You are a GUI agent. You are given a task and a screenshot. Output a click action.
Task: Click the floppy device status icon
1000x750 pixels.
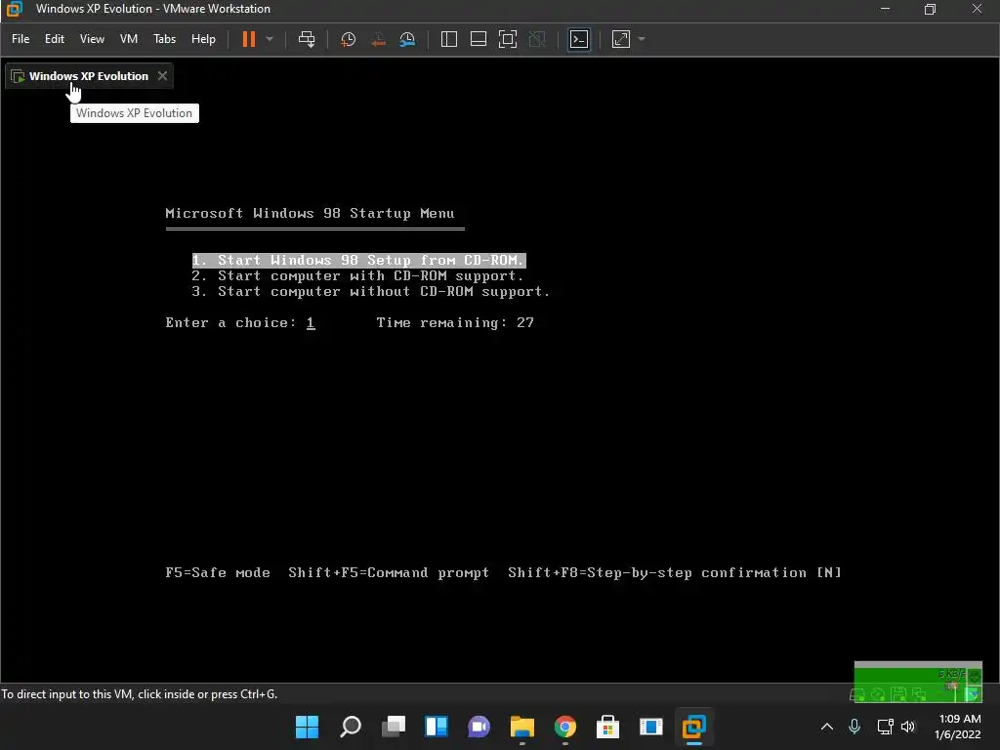pyautogui.click(x=898, y=694)
